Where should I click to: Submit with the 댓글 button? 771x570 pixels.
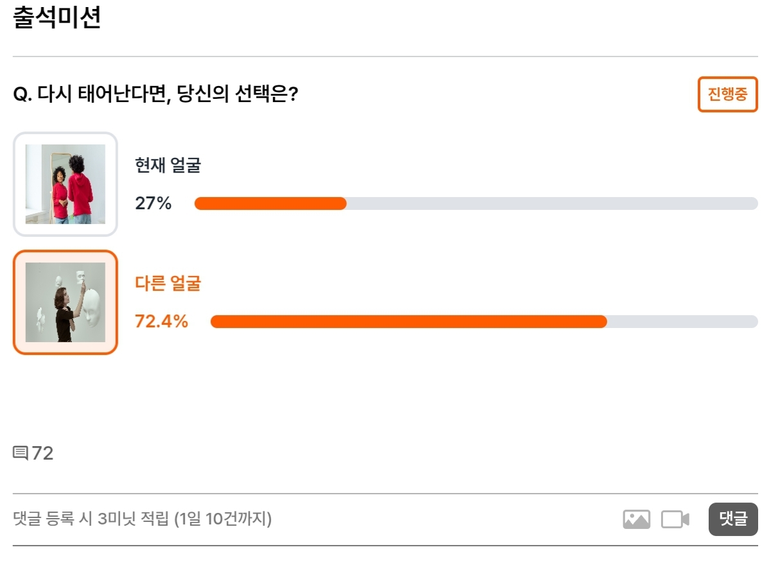(733, 519)
